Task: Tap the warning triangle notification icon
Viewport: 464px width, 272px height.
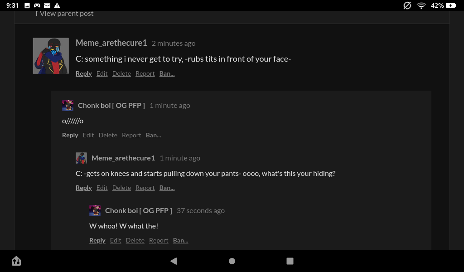Action: (57, 5)
